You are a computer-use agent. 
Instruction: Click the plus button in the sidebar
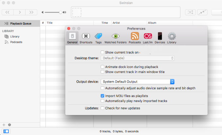tap(4, 125)
